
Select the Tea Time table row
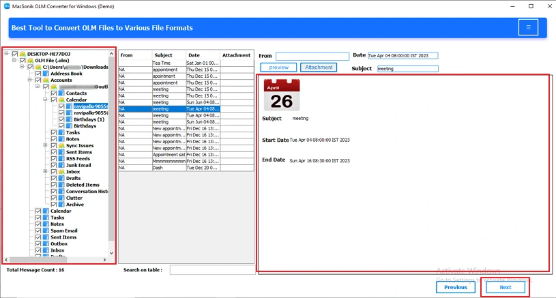[x=186, y=63]
